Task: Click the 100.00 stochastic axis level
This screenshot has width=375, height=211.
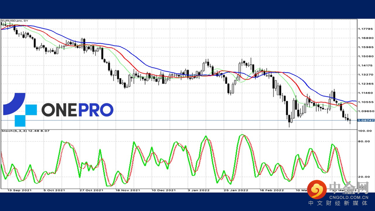Action: [364, 130]
